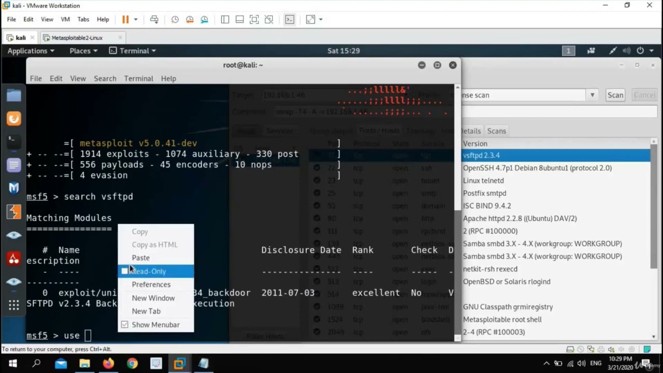Viewport: 663px width, 373px height.
Task: Close the Metasploitable2-Linux tab
Action: [120, 38]
